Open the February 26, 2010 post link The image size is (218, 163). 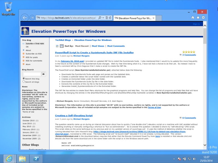pyautogui.click(x=72, y=61)
